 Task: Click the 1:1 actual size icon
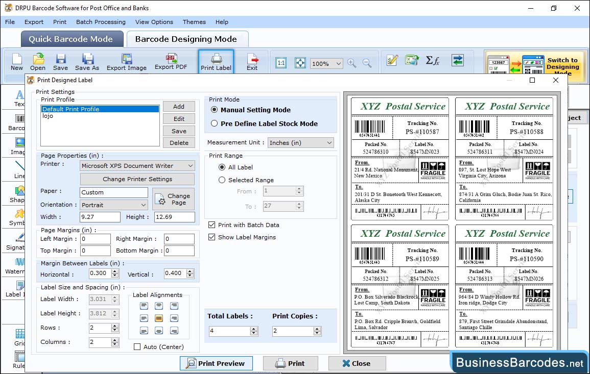(281, 63)
